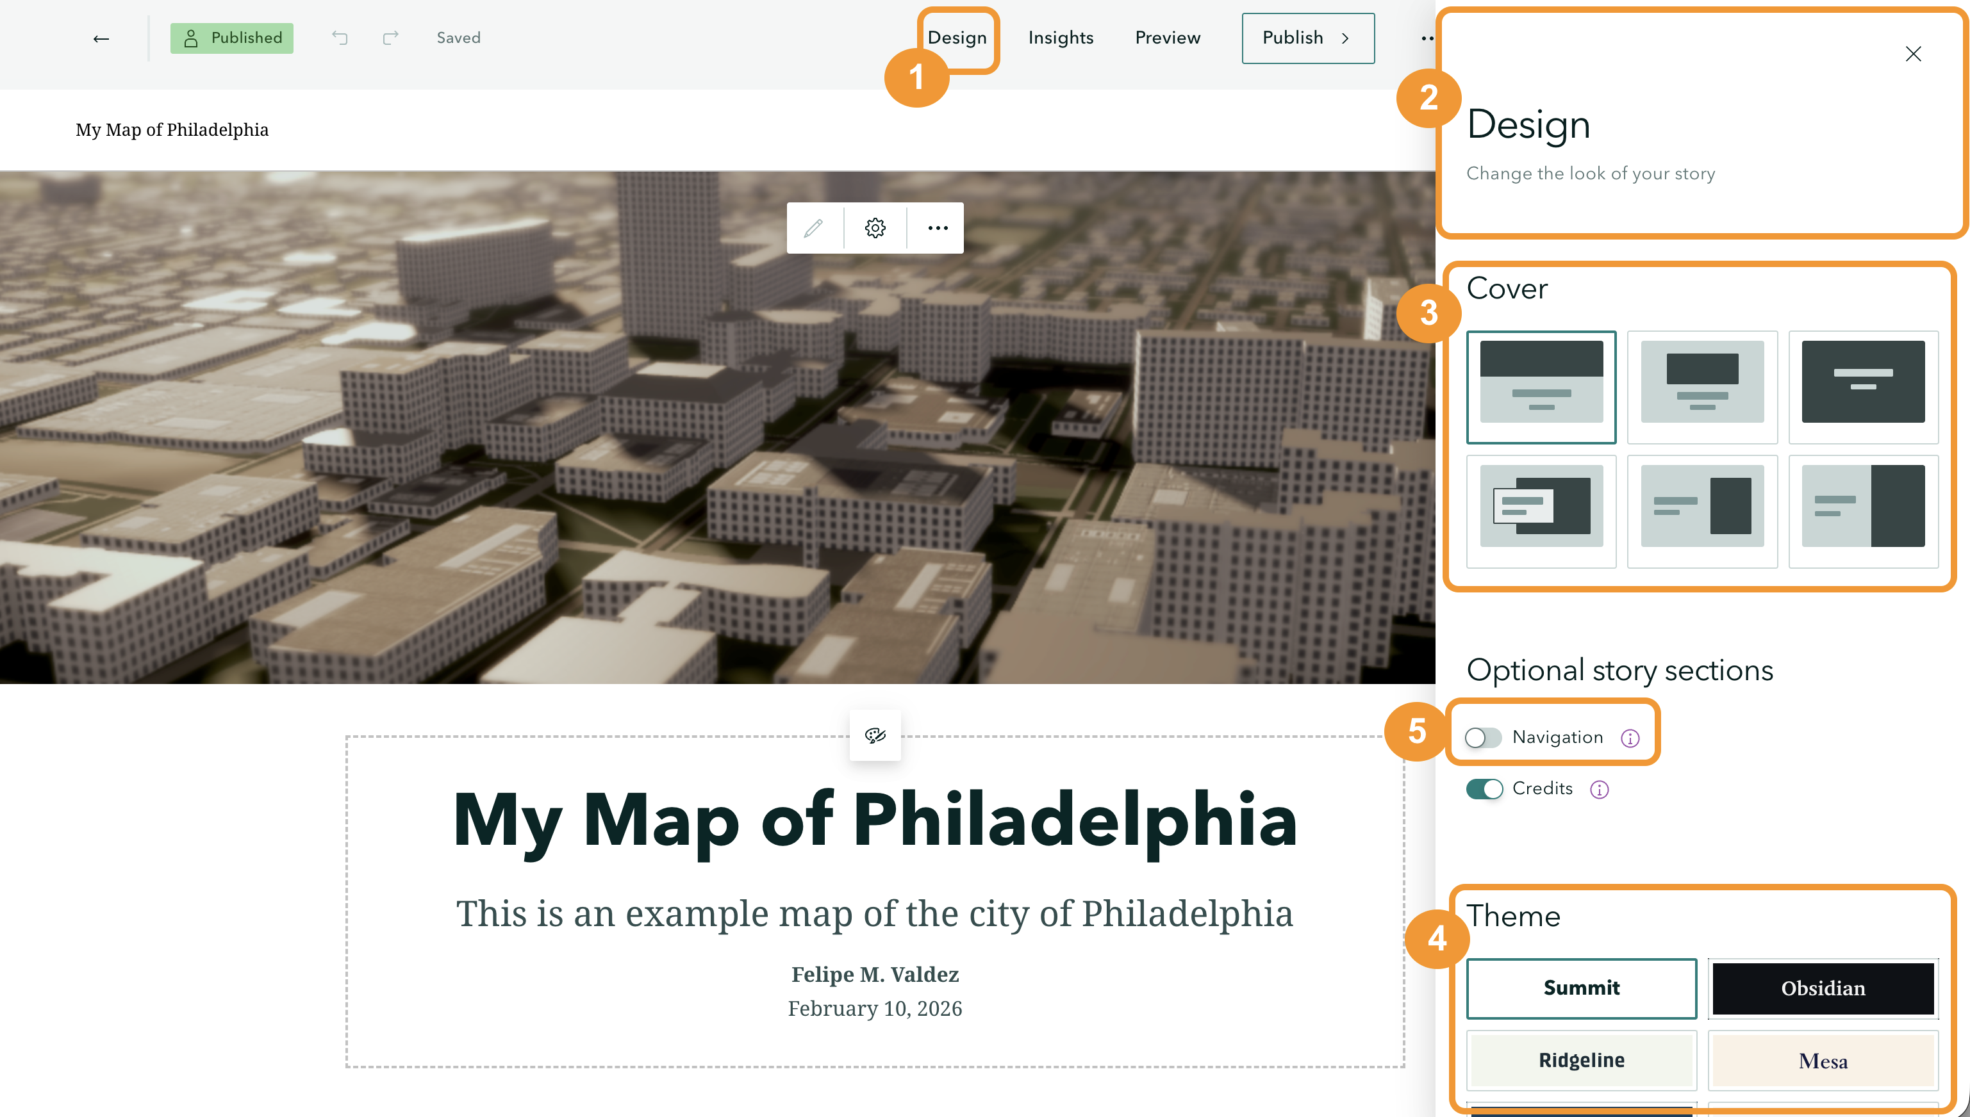Open the story Preview
This screenshot has width=1970, height=1117.
pyautogui.click(x=1167, y=38)
